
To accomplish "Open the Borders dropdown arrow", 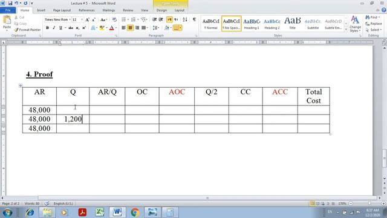I will point(181,28).
